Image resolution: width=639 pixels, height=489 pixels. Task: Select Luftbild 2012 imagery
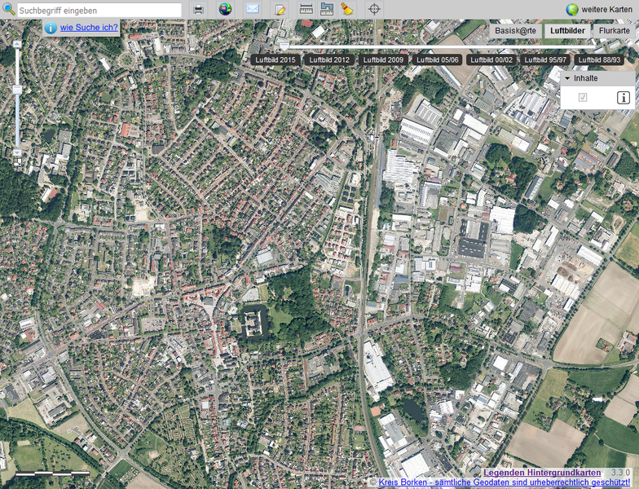click(x=329, y=60)
